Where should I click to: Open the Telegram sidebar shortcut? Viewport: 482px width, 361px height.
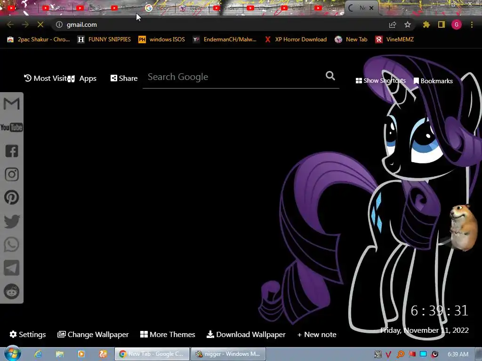(12, 268)
